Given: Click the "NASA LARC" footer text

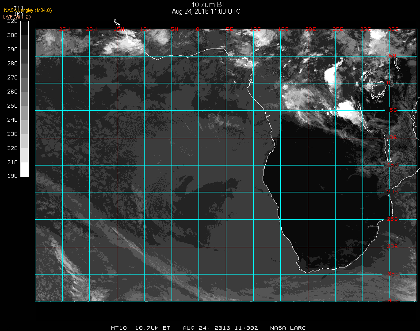Looking at the screenshot, I should coord(288,328).
